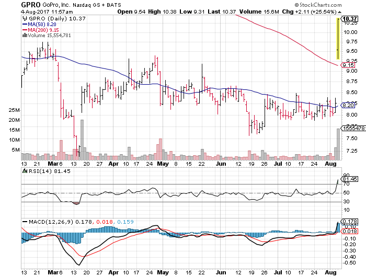Screen dimensions: 366x277
Task: Click the 4-Aug-2017 11:57 am timestamp
Action: [x=47, y=11]
